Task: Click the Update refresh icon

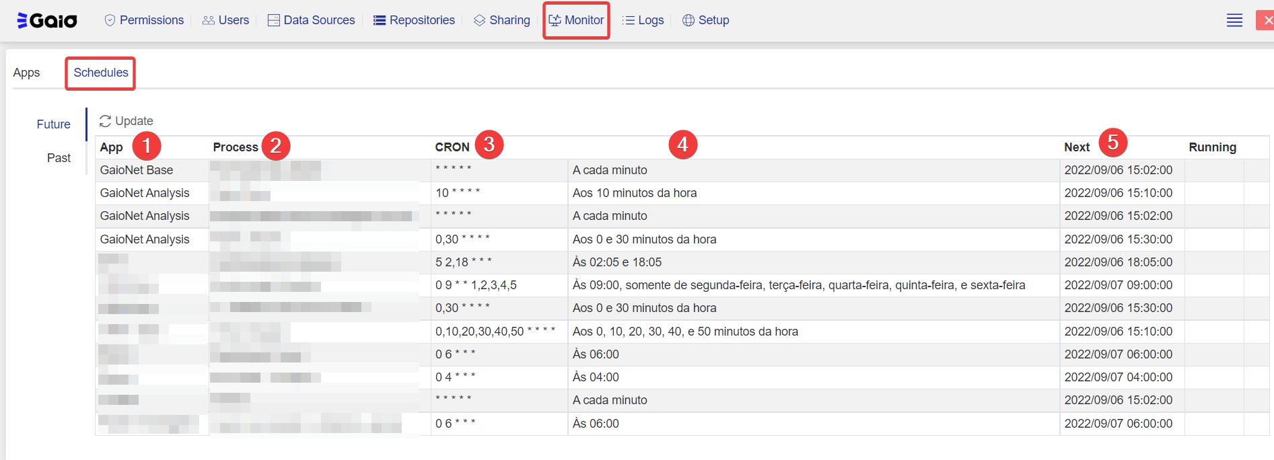Action: pyautogui.click(x=105, y=121)
